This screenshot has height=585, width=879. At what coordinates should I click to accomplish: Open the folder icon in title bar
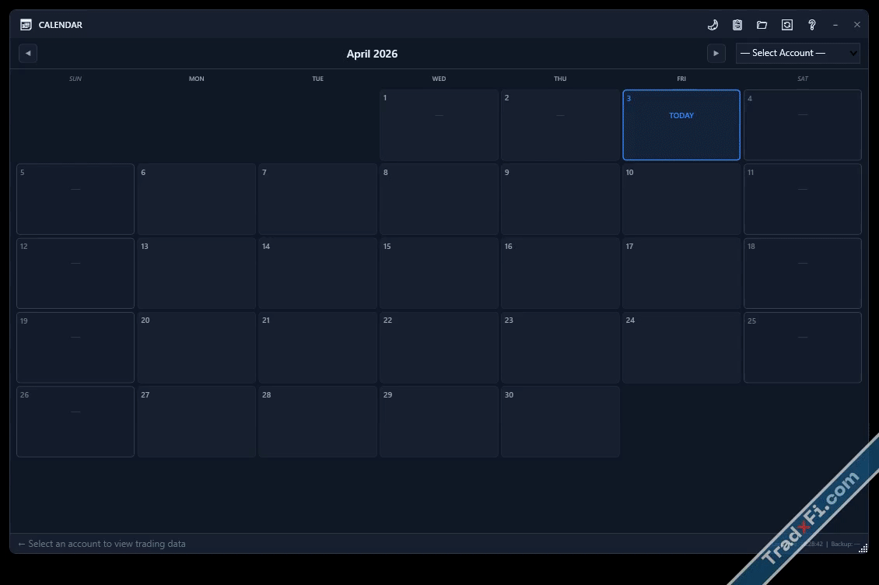[x=762, y=25]
